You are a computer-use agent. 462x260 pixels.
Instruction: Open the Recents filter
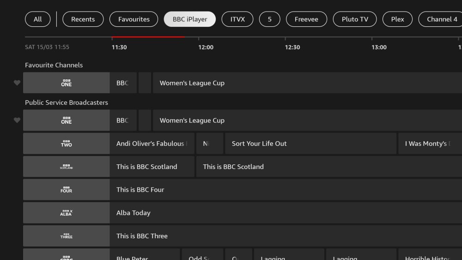coord(83,19)
